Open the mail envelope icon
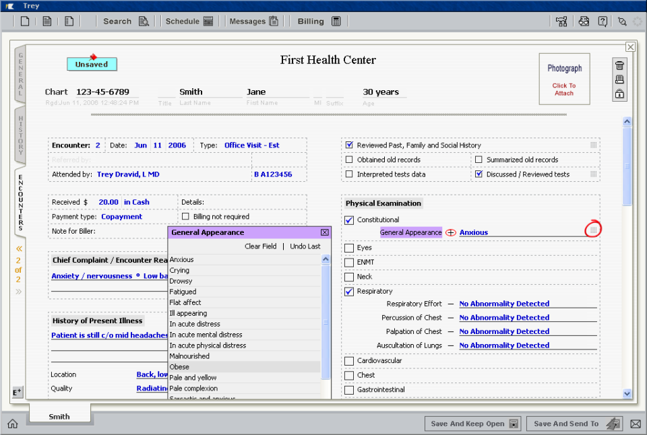Image resolution: width=647 pixels, height=435 pixels. [x=636, y=424]
